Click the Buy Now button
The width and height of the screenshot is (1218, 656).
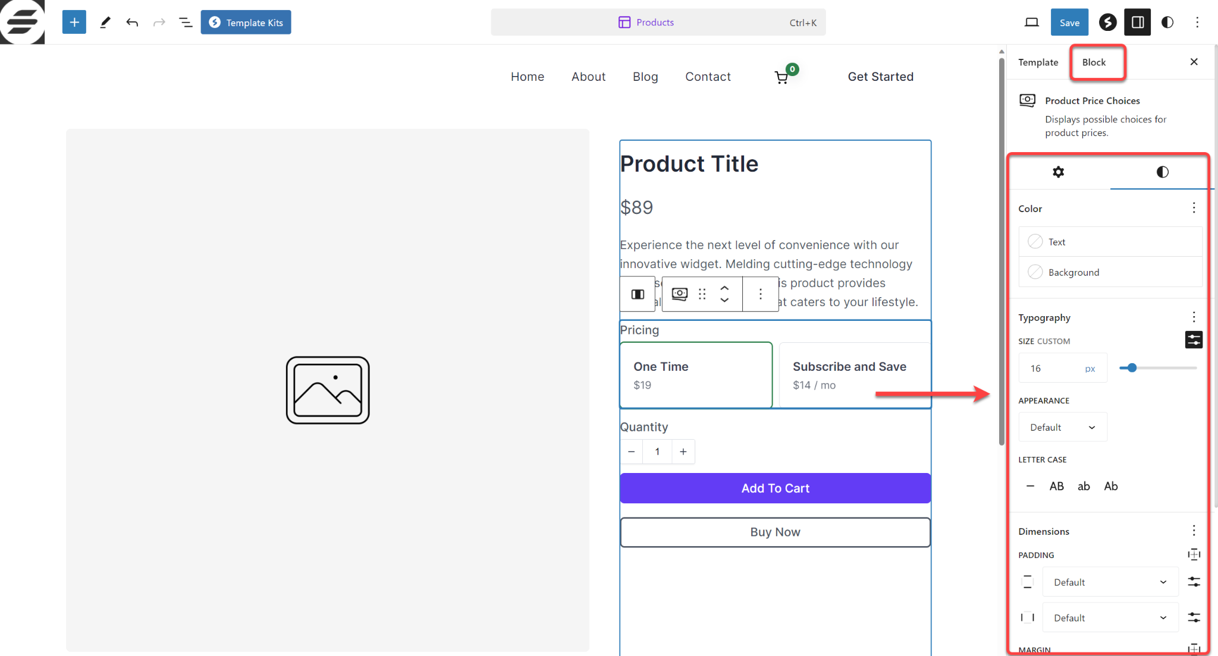774,532
